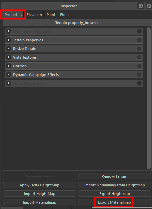Toggle the round indicator on Resize Terrain row
152x209 pixels.
tap(139, 49)
